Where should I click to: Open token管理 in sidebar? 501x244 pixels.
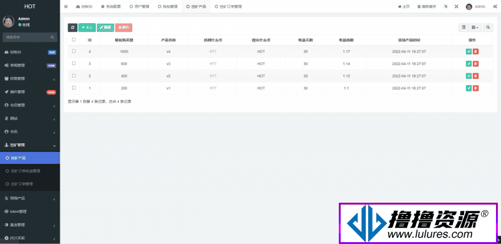click(x=30, y=211)
